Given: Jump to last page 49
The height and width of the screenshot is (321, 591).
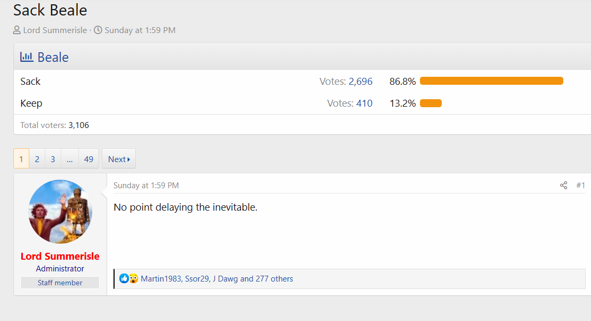Looking at the screenshot, I should point(88,159).
